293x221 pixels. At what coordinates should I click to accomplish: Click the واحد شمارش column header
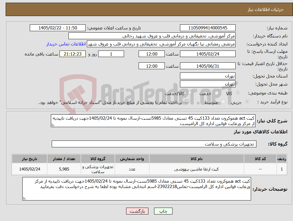coord(132,159)
